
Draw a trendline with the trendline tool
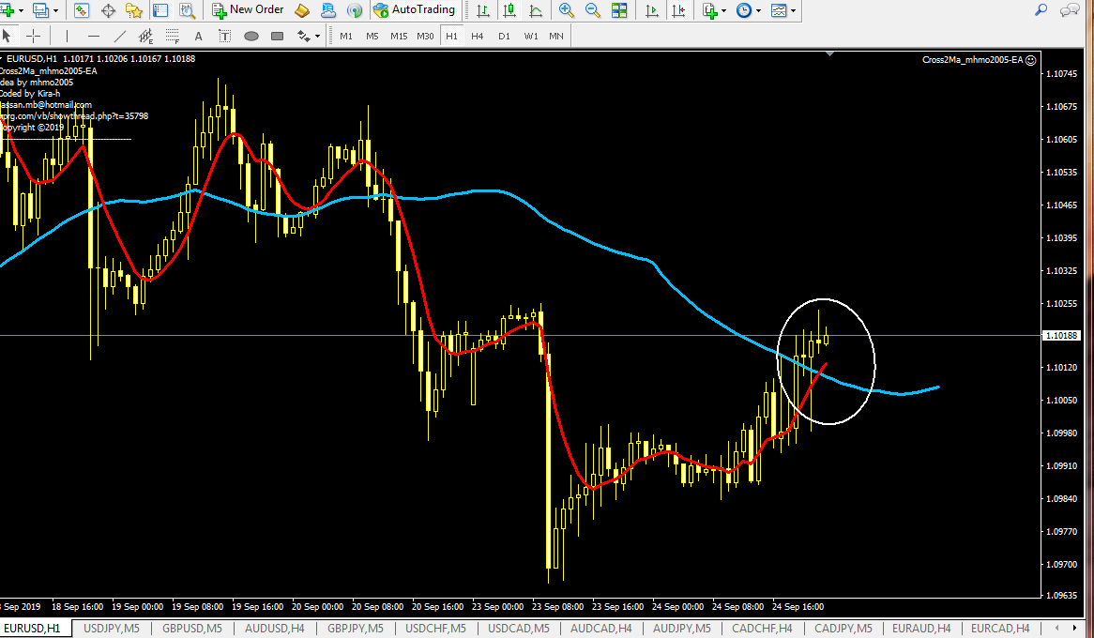[119, 37]
